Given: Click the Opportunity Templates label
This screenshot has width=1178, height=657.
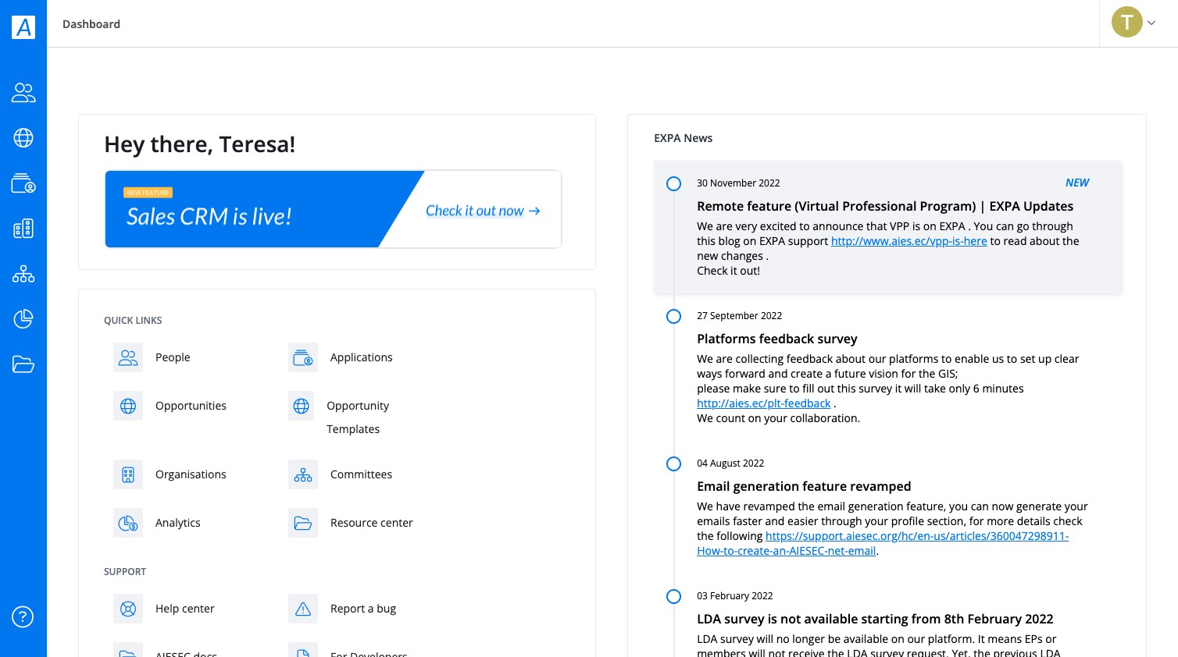Looking at the screenshot, I should click(x=358, y=417).
